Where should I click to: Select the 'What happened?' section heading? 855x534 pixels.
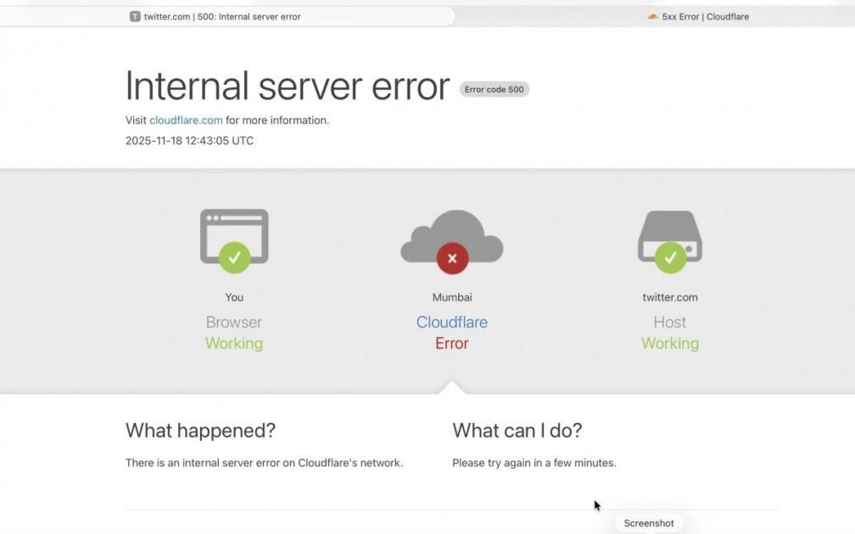(x=200, y=431)
